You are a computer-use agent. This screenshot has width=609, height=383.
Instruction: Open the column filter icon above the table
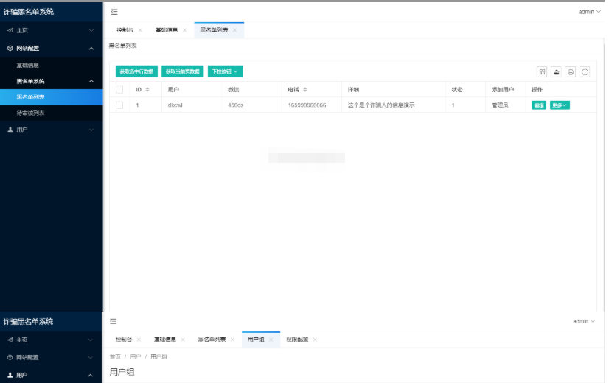542,71
